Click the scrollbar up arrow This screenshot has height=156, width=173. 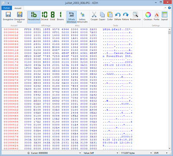[170, 29]
